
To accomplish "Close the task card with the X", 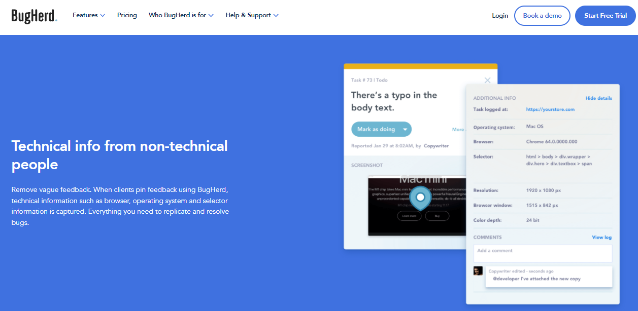I will [x=487, y=80].
